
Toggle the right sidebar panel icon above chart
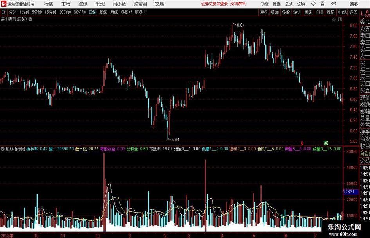(340, 20)
